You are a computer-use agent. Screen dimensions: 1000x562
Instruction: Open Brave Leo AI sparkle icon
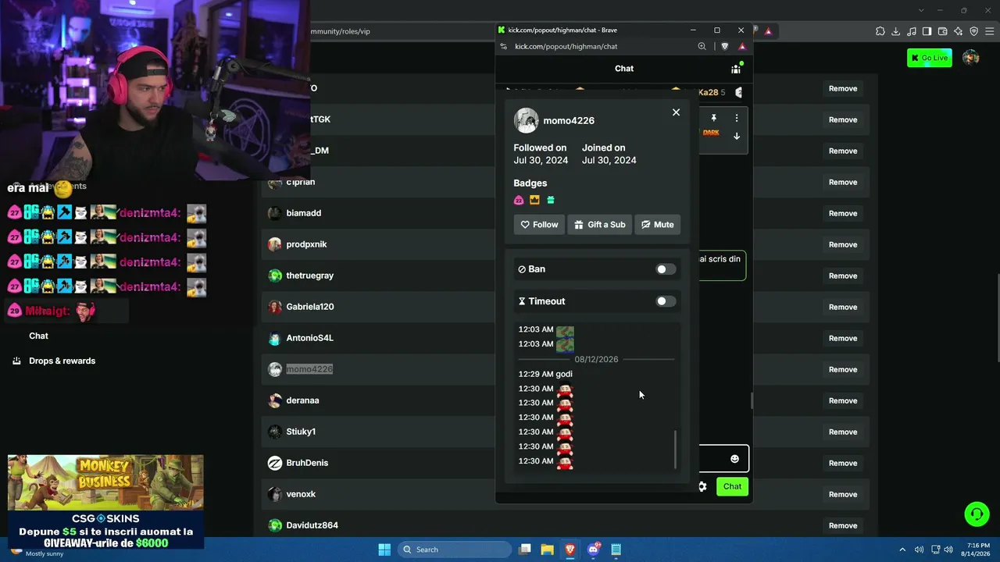pos(959,31)
